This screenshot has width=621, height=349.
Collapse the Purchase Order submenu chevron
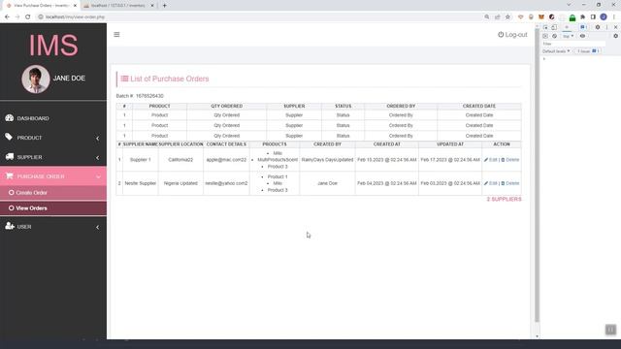point(98,176)
